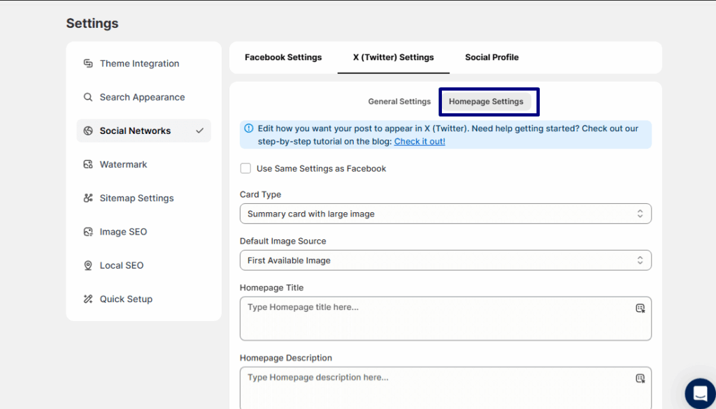Click the Sitemap Settings icon
This screenshot has width=716, height=409.
(88, 198)
